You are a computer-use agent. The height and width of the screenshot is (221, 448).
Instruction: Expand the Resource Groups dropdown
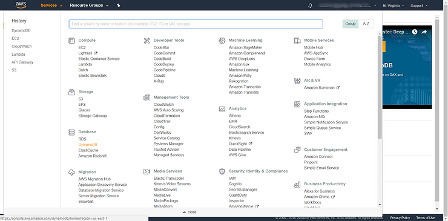point(89,5)
